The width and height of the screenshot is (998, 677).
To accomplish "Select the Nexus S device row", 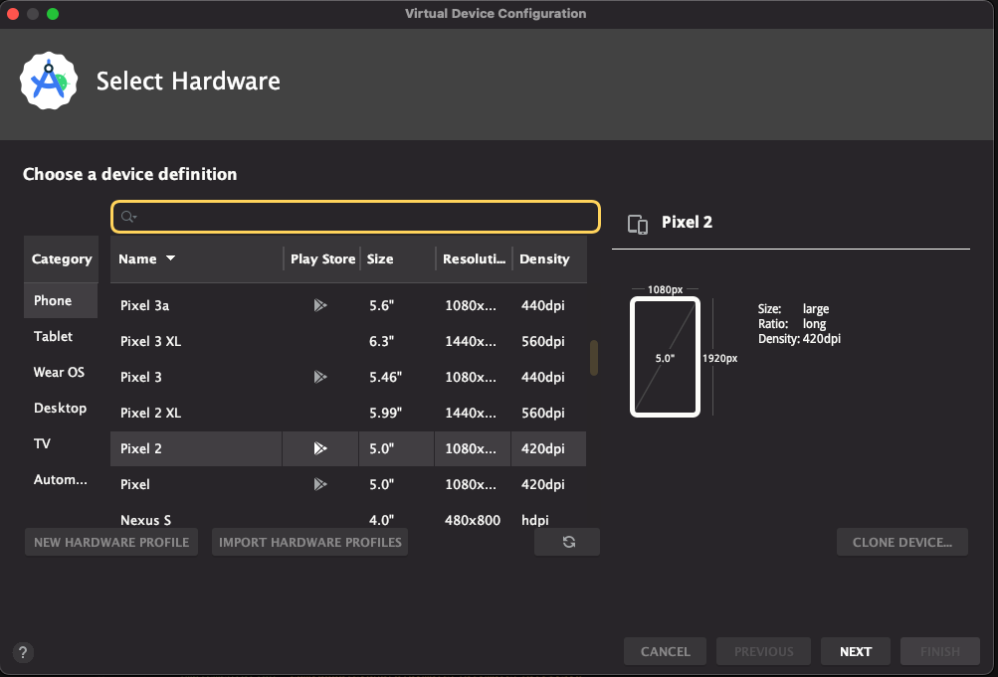I will 348,520.
